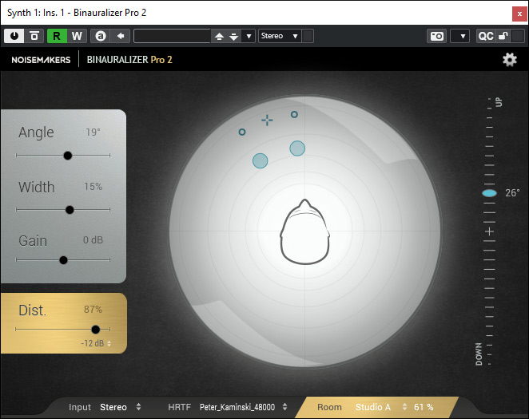Click the A/B comparison icon
Image resolution: width=529 pixels, height=419 pixels.
pos(100,36)
